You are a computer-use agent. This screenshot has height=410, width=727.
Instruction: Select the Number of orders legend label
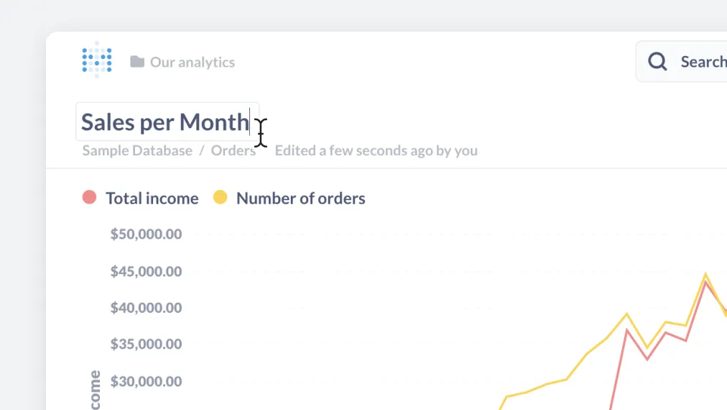click(300, 199)
